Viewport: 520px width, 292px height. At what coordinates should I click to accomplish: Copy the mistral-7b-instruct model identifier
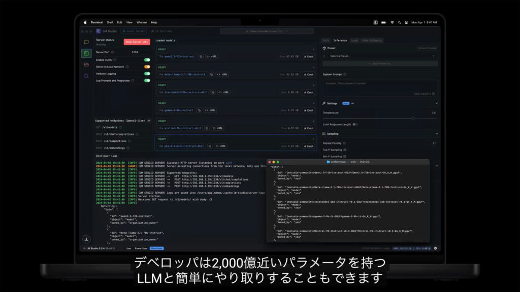click(207, 128)
